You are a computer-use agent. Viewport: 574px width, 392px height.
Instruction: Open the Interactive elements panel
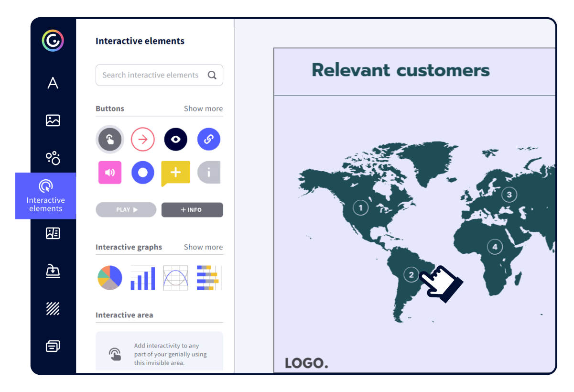[45, 196]
